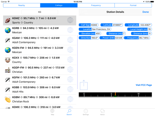The width and height of the screenshot is (155, 116).
Task: Click the Power (kW) 6.9 kW field
Action: point(111,38)
